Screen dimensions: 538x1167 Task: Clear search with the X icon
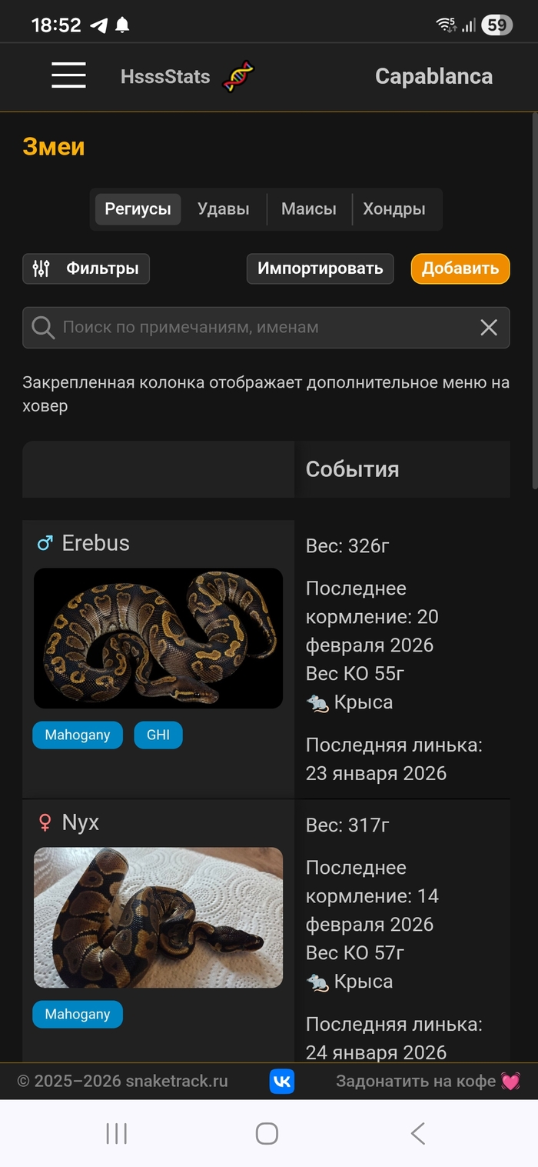coord(489,328)
